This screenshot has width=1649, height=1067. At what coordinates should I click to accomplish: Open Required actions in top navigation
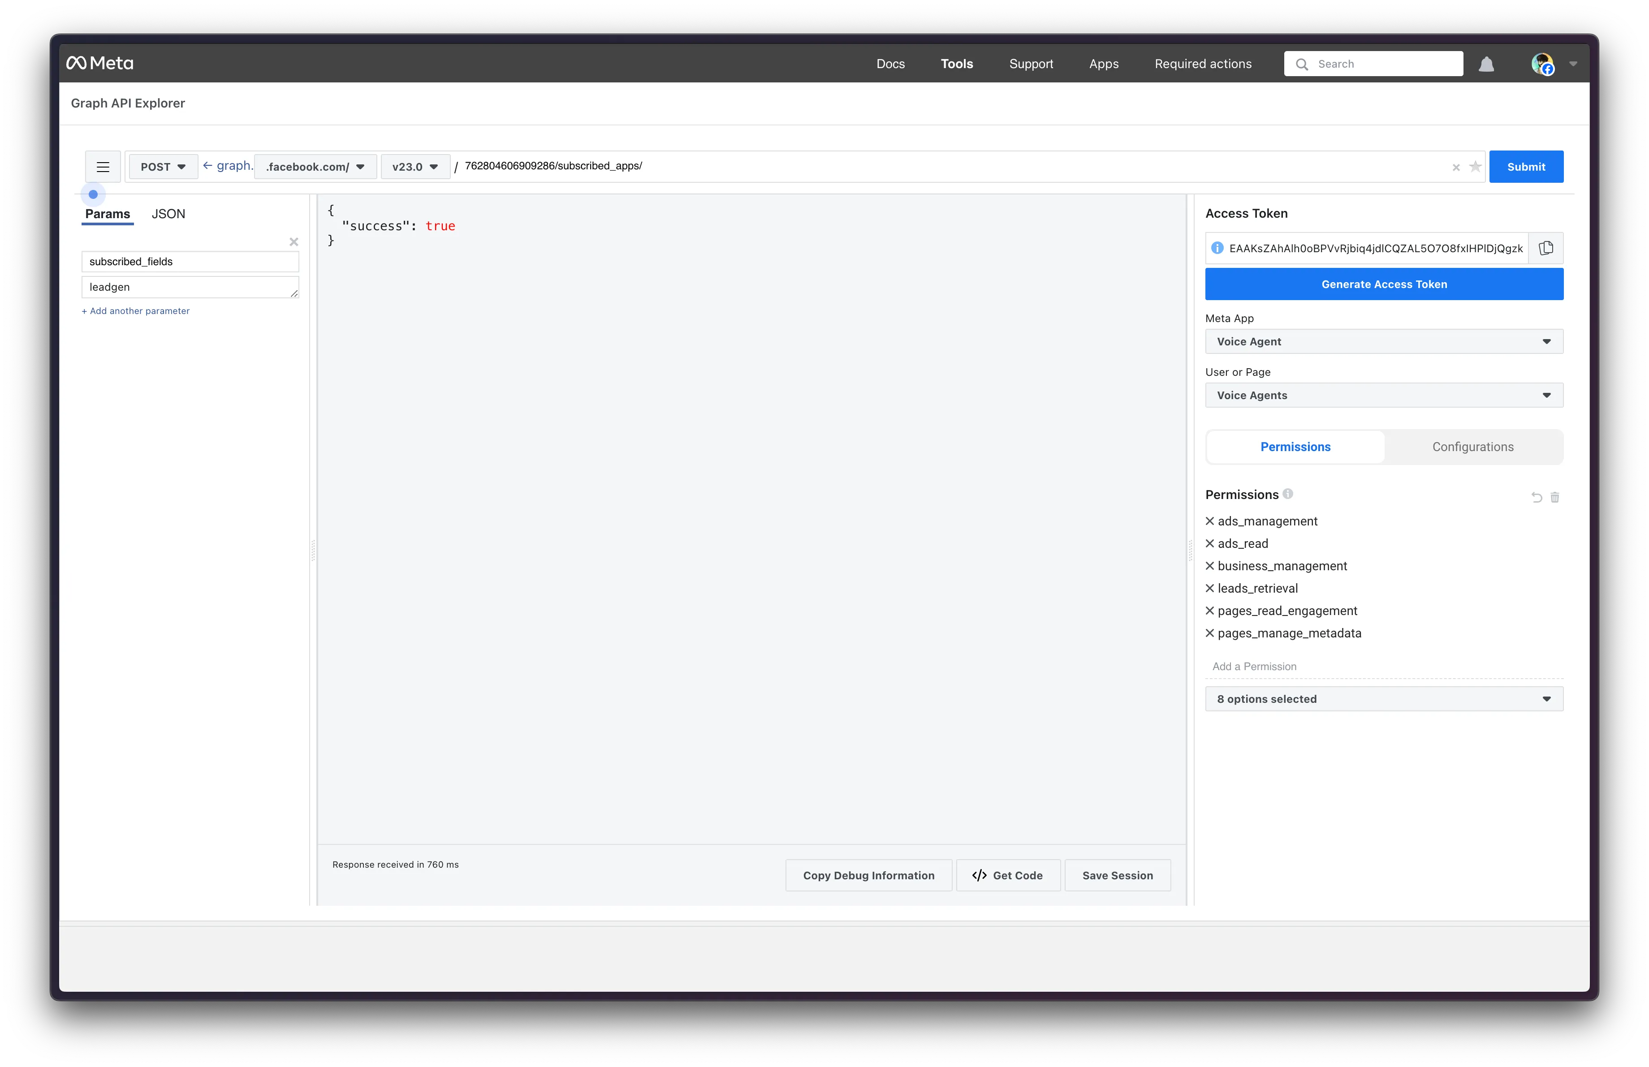click(1203, 64)
